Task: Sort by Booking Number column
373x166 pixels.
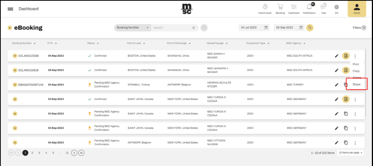Action: click(24, 43)
